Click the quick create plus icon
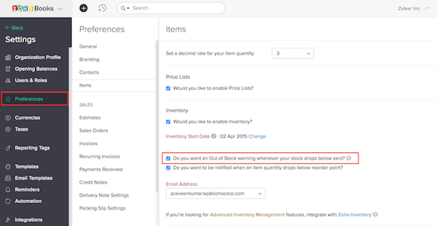 click(x=84, y=8)
